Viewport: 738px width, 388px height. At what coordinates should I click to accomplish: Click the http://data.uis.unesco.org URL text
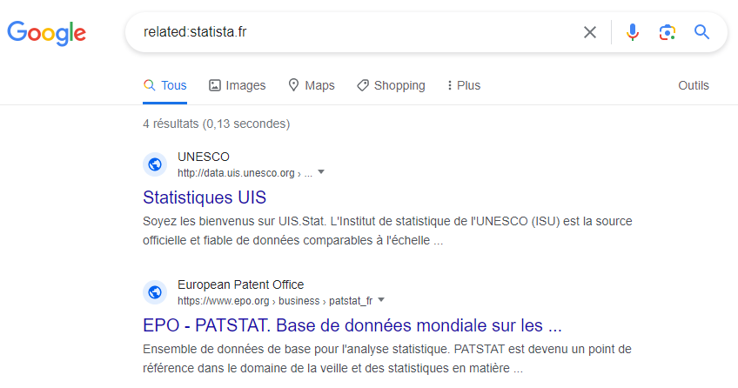coord(236,173)
